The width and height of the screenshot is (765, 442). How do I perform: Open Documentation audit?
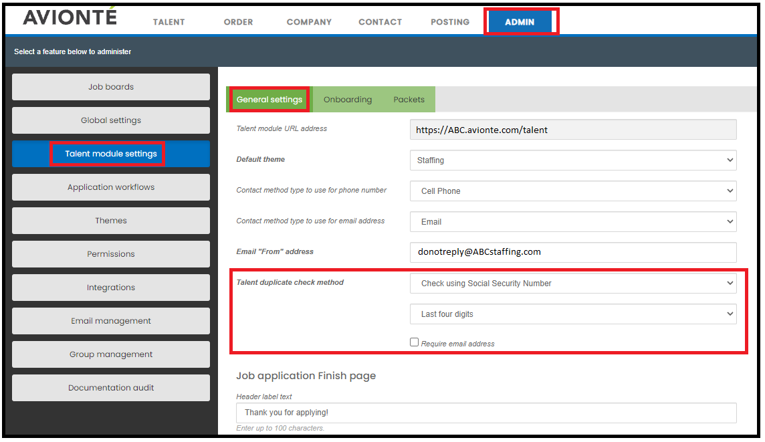tap(111, 388)
